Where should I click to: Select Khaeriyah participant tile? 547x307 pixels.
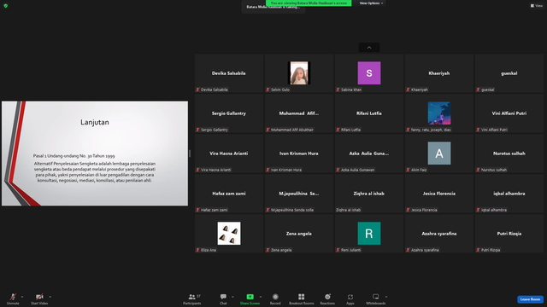pos(439,73)
